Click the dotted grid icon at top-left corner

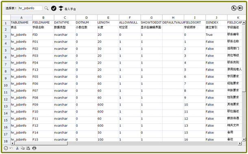click(x=5, y=5)
